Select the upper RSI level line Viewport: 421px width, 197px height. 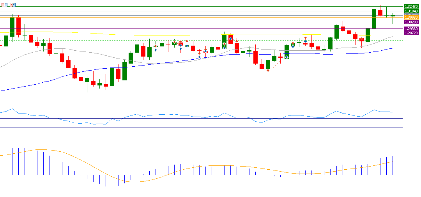pos(195,109)
